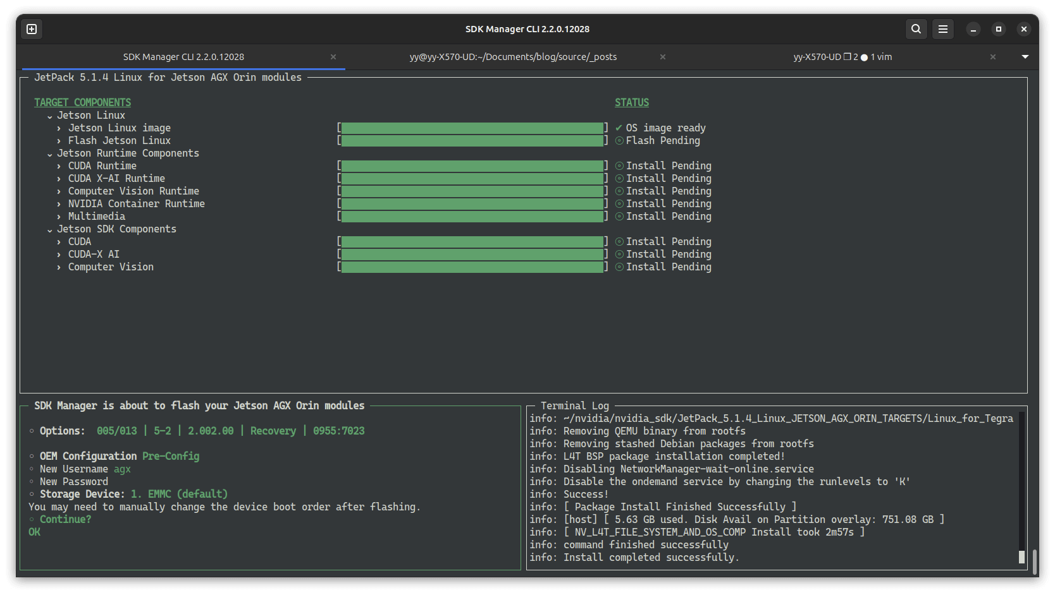Collapse the Jetson Linux group
Image resolution: width=1055 pixels, height=595 pixels.
(x=49, y=116)
